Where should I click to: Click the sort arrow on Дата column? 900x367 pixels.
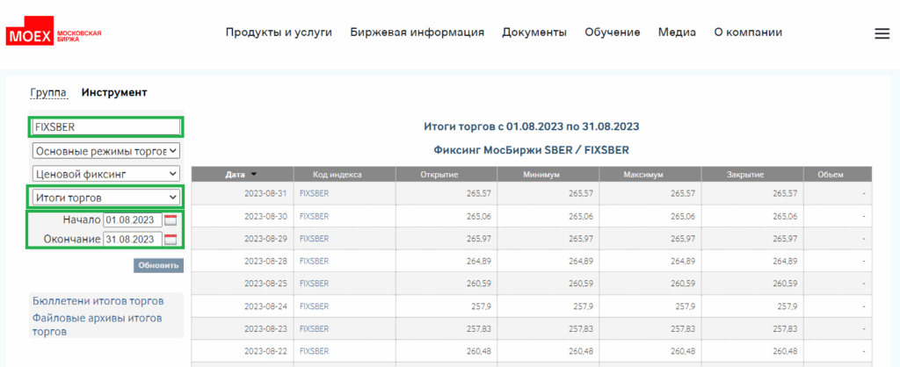tap(254, 175)
